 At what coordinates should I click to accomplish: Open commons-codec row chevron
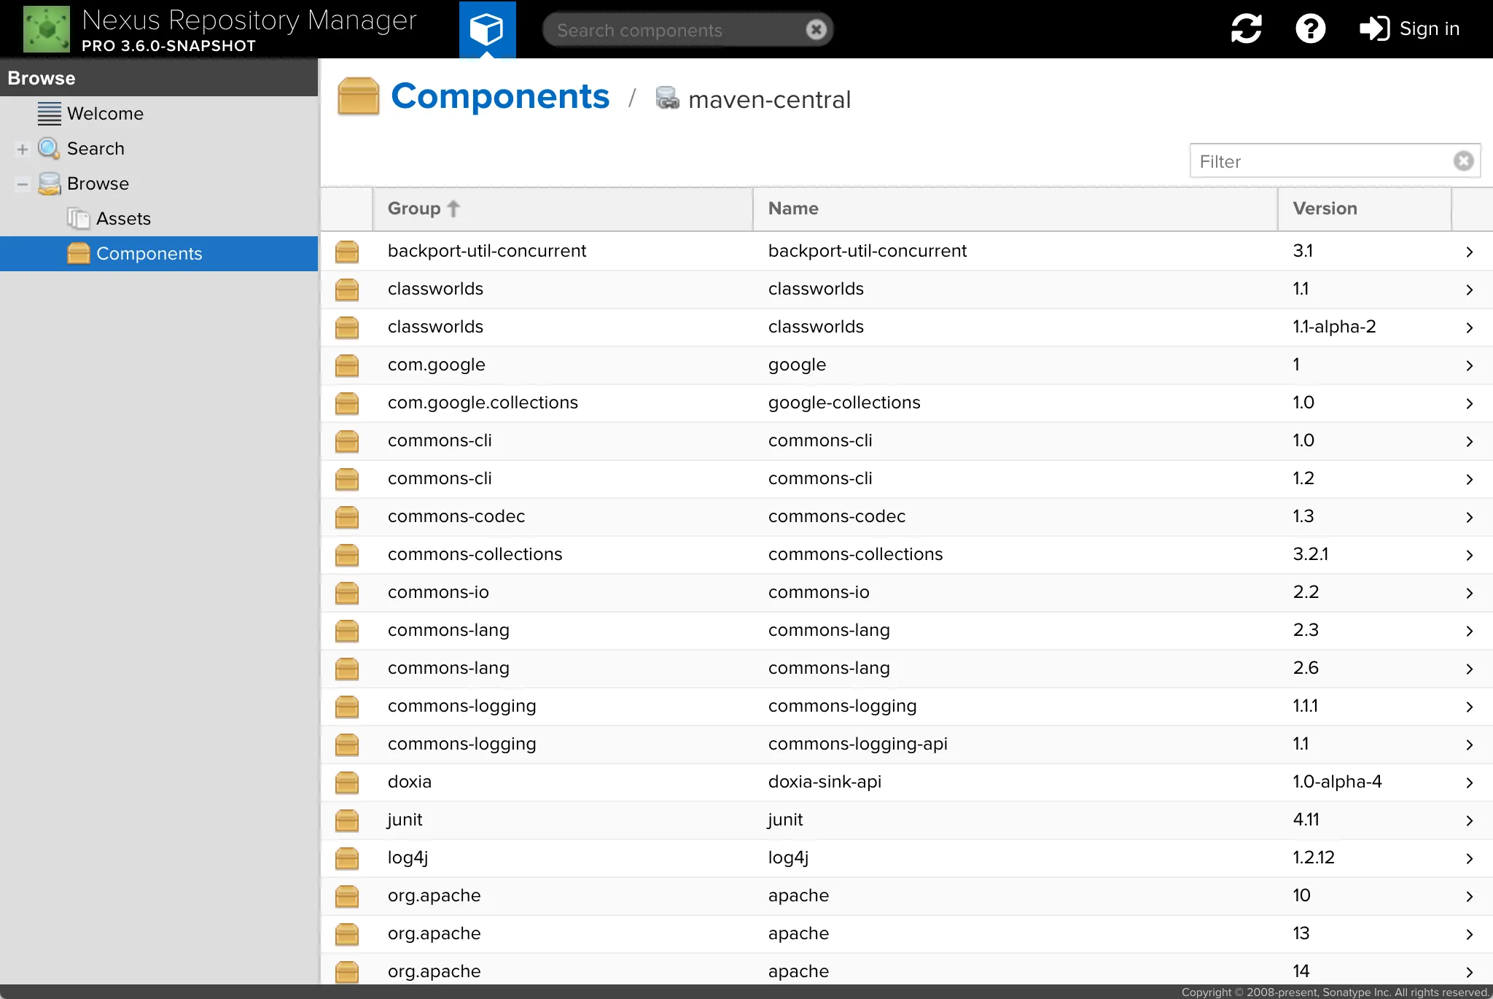pyautogui.click(x=1470, y=517)
